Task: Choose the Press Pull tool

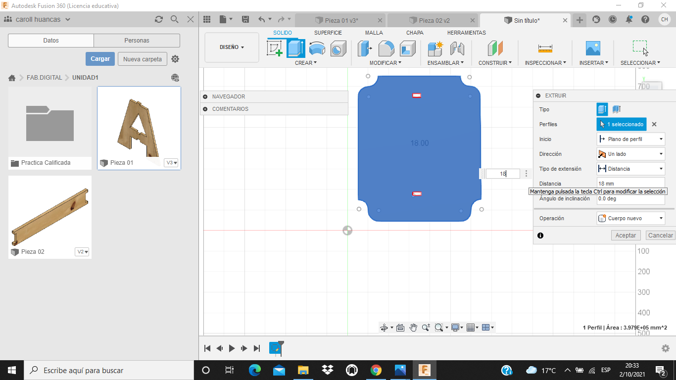Action: pos(365,48)
